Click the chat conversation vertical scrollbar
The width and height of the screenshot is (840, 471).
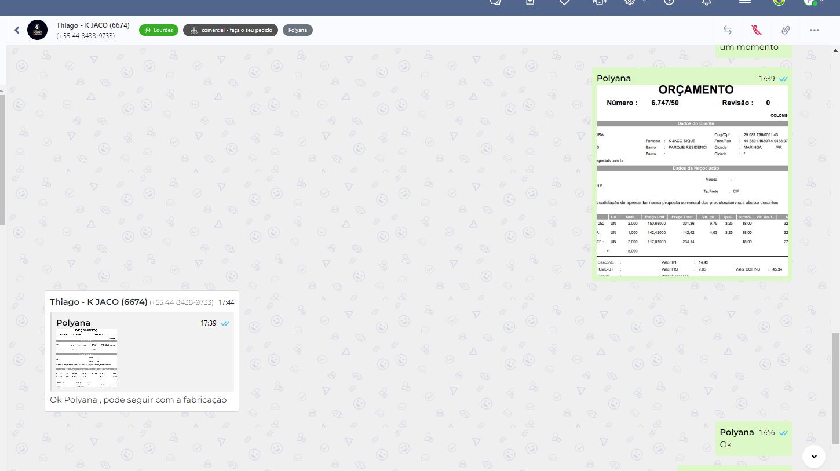(835, 388)
